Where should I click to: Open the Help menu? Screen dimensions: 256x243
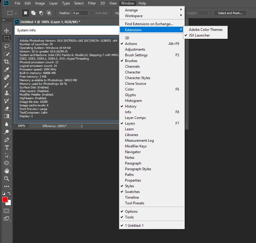coord(142,3)
